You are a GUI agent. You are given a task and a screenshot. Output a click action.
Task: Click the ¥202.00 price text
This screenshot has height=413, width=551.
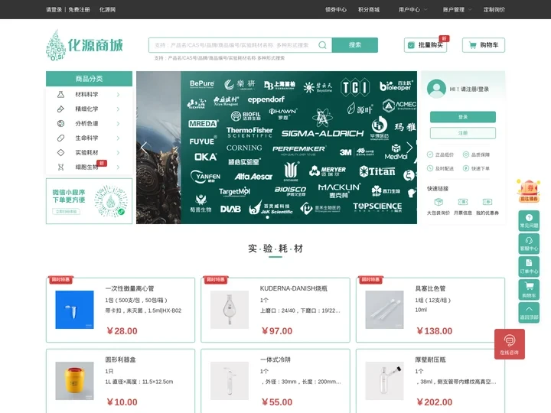(435, 402)
